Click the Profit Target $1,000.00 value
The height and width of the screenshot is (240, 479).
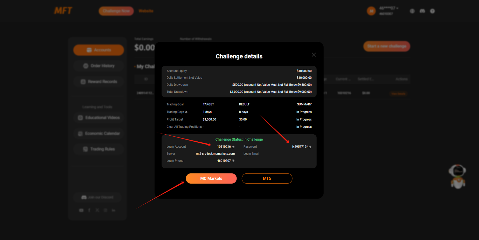click(209, 120)
